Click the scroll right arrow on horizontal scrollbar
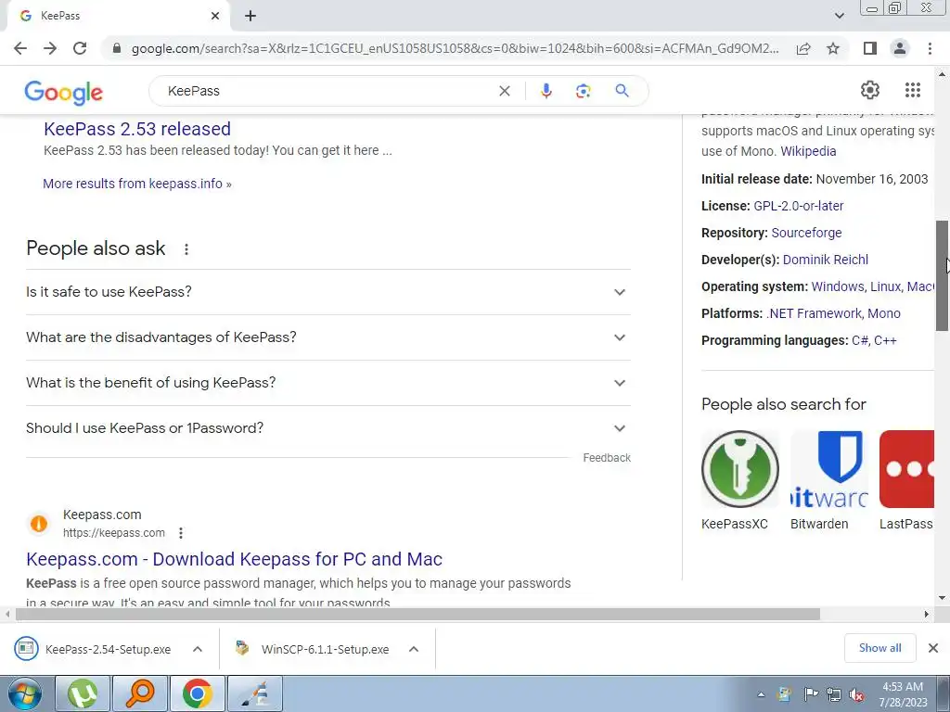The height and width of the screenshot is (712, 950). tap(927, 614)
